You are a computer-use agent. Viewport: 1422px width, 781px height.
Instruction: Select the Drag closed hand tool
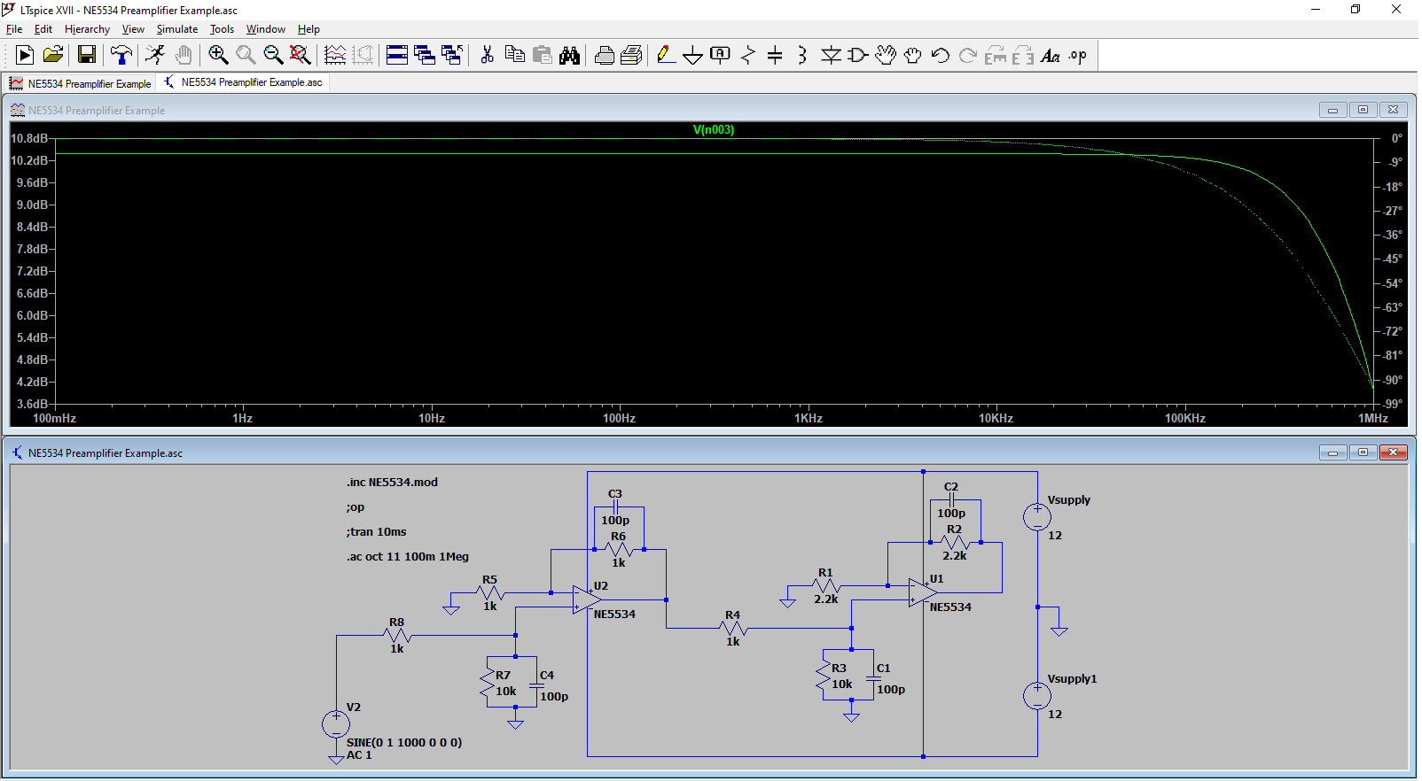coord(913,55)
